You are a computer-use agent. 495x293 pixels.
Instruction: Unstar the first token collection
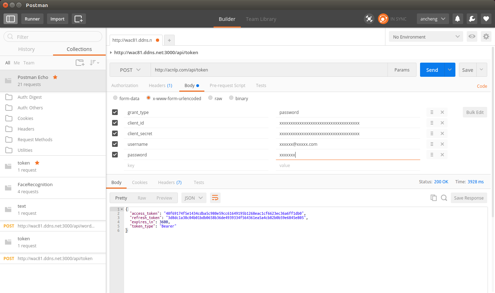click(x=37, y=163)
